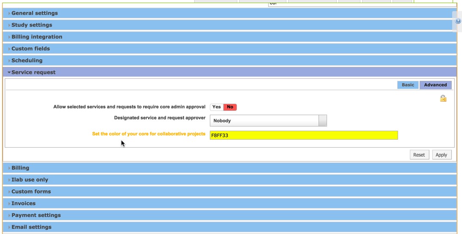
Task: Click the Apply button
Action: click(441, 155)
